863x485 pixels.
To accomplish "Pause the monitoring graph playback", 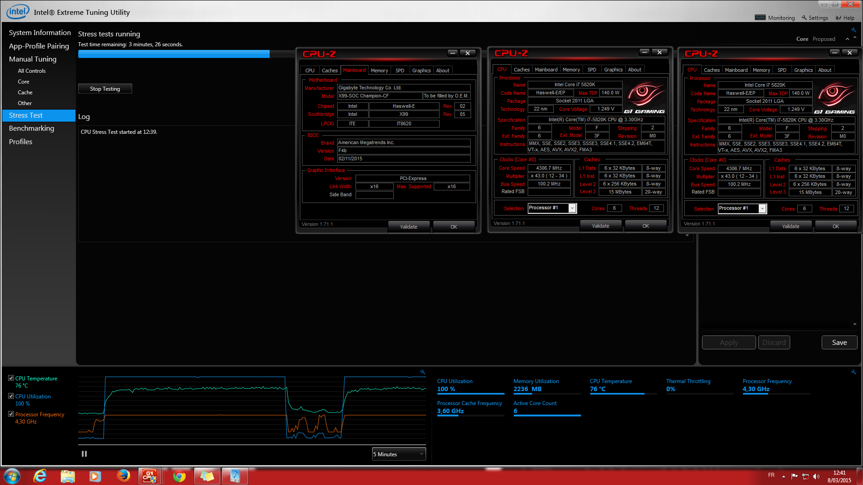I will tap(84, 454).
